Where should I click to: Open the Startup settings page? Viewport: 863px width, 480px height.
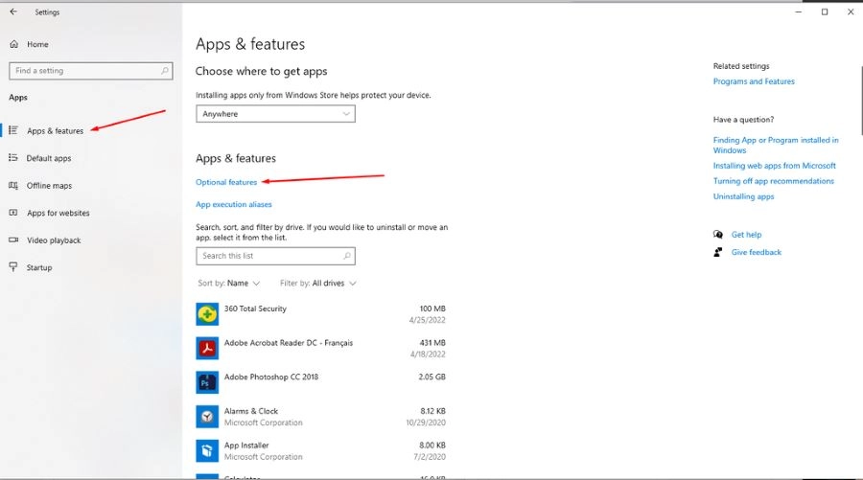[39, 267]
